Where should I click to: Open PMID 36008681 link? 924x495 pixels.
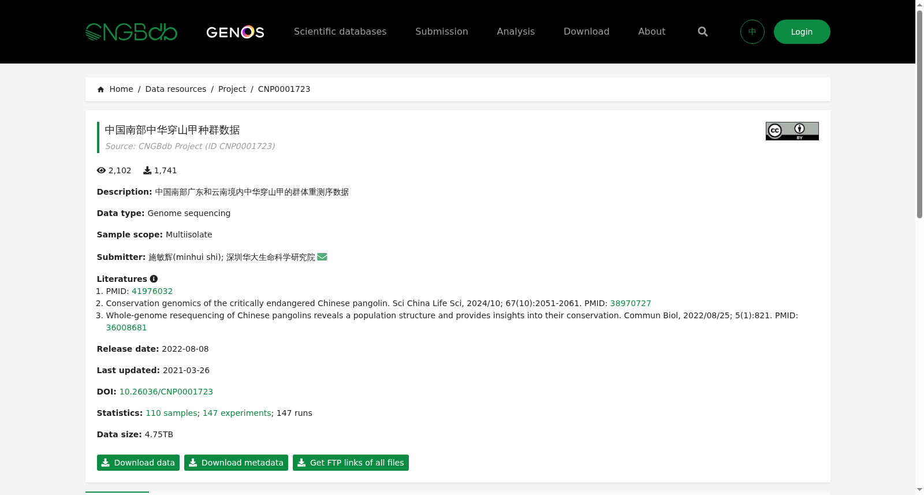point(126,327)
